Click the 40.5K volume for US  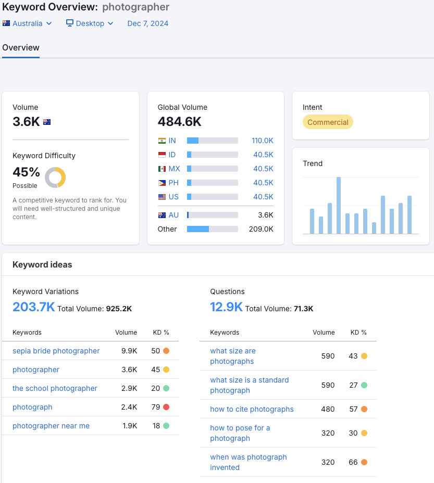click(264, 197)
